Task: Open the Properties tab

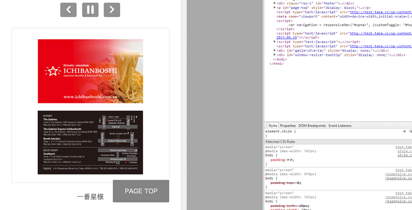Action: pos(288,126)
